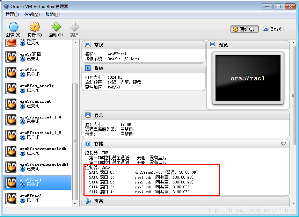Select the ora57rac2 virtual machine
The image size is (299, 217).
38,198
